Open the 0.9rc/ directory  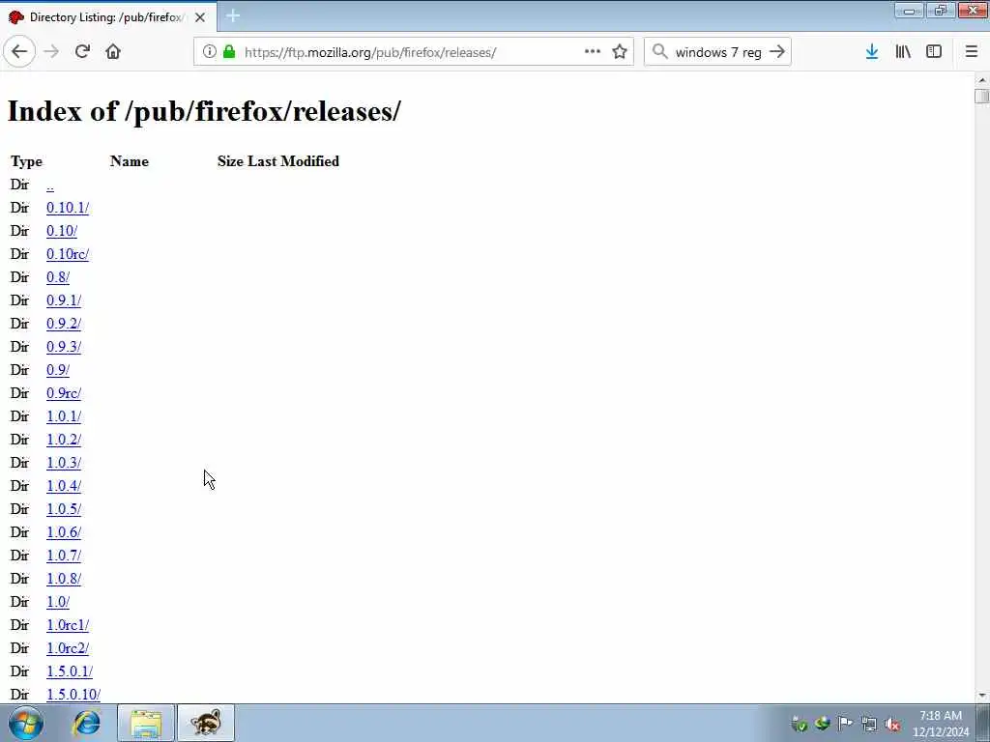click(x=64, y=394)
